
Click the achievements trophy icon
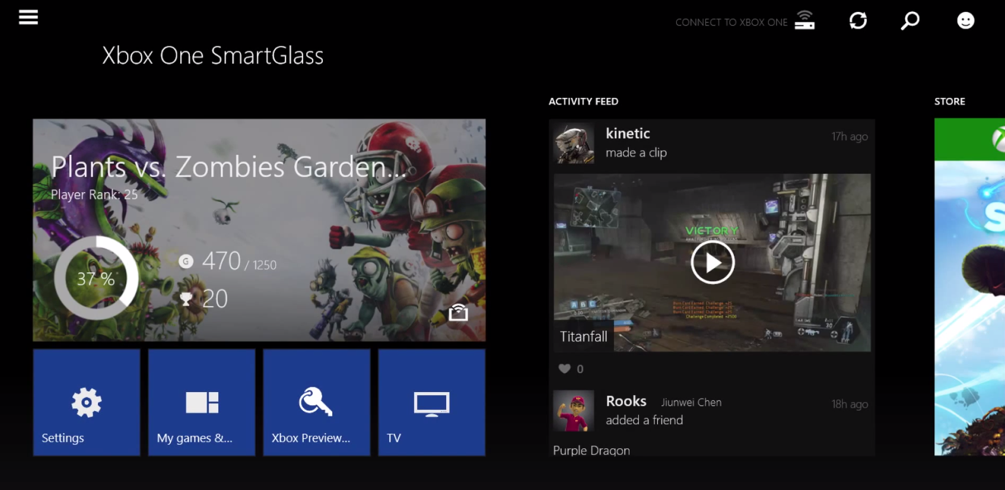coord(186,299)
